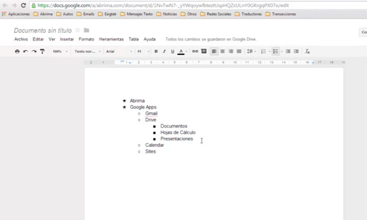
Task: Open the Formato menu
Action: click(86, 39)
